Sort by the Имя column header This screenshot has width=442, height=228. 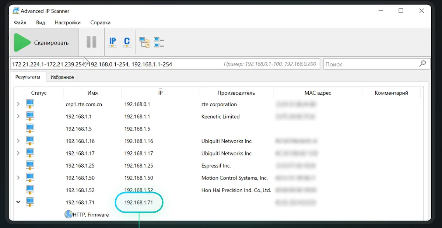point(92,93)
